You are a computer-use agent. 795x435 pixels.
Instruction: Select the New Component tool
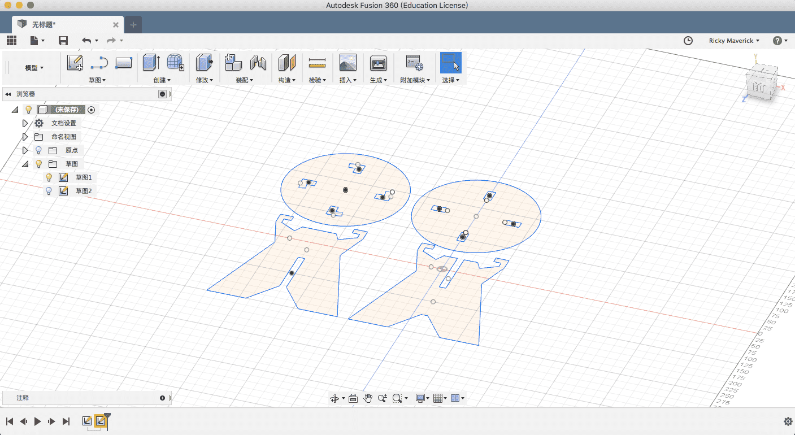[233, 63]
